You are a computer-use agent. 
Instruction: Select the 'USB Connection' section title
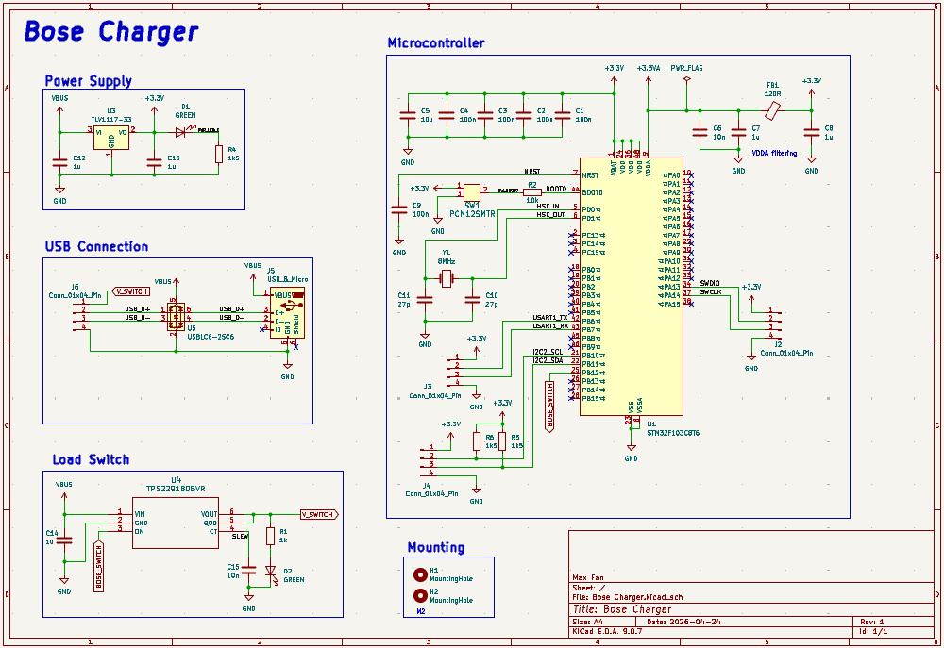[96, 246]
